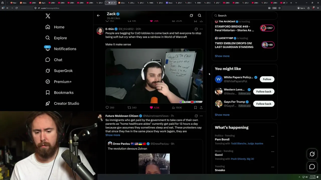Reload the browser page
The width and height of the screenshot is (321, 180).
[x=17, y=8]
